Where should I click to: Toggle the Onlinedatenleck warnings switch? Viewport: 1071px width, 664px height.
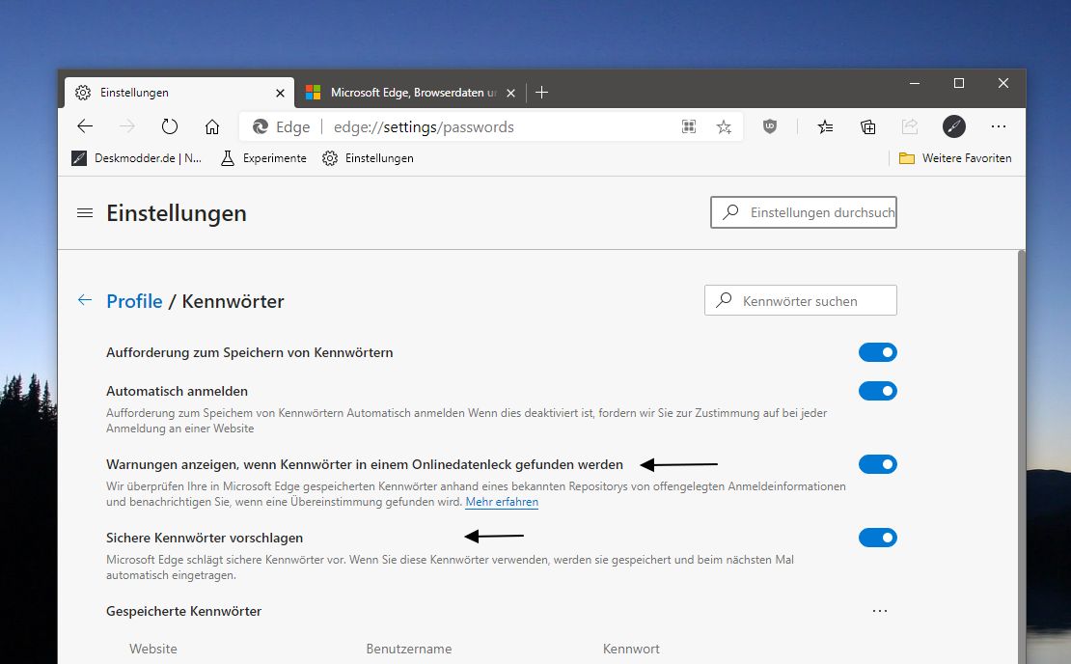coord(878,464)
